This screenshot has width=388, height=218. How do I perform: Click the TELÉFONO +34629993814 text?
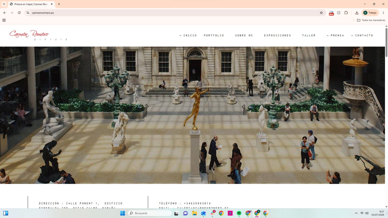pyautogui.click(x=185, y=203)
